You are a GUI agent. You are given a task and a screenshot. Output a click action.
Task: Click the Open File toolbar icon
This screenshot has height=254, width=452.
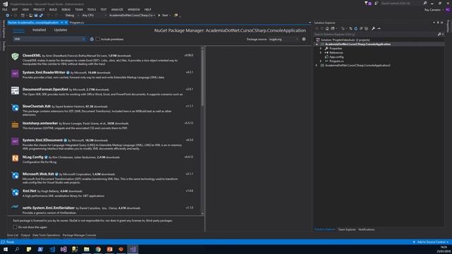(30, 16)
